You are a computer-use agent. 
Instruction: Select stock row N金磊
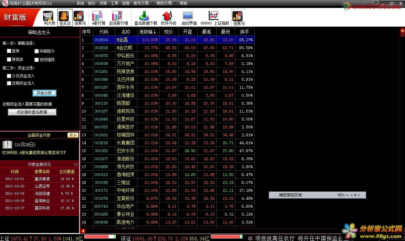tap(168, 40)
